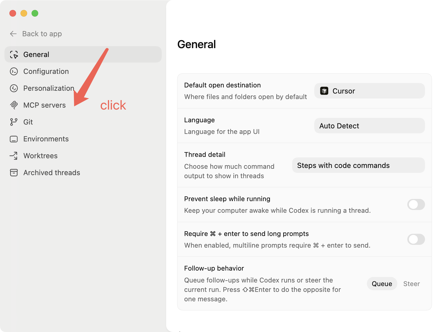443x332 pixels.
Task: Toggle Require ⌘ + enter for long prompts
Action: [416, 239]
